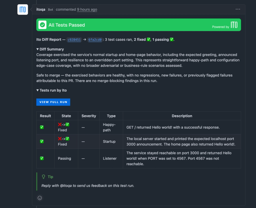
Task: Click the severity dash in the Listener row
Action: 83,158
